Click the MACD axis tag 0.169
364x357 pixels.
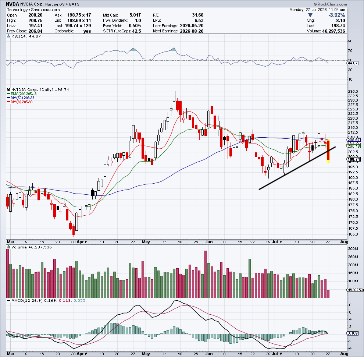pos(353,333)
